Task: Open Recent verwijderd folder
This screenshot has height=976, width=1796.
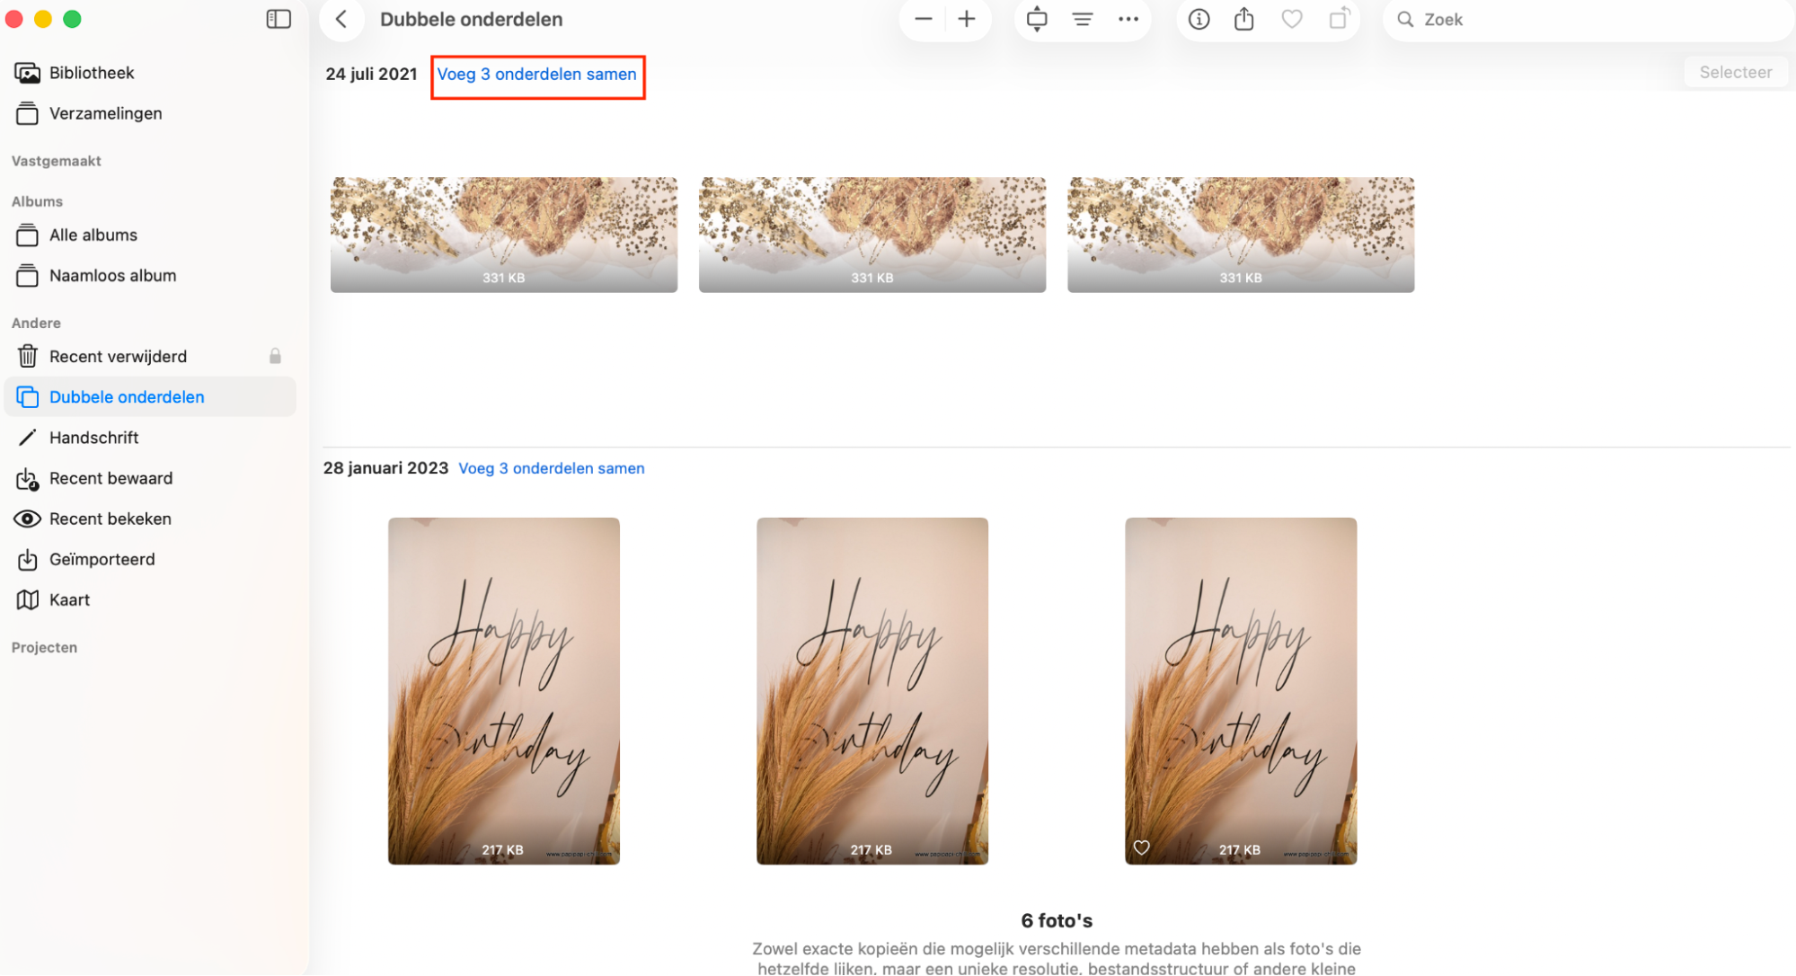Action: (x=118, y=357)
